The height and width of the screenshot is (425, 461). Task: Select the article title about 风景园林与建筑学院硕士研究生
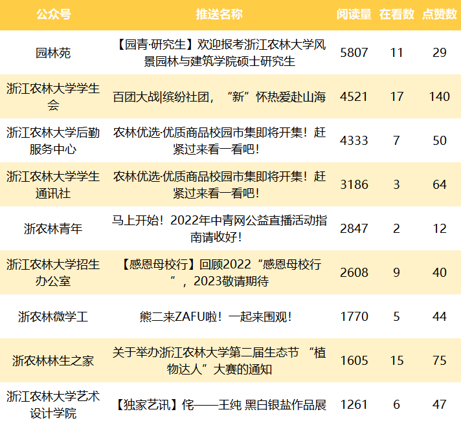pos(219,53)
